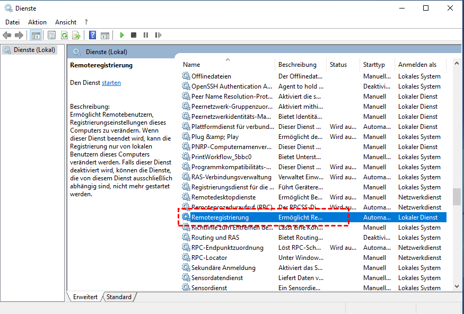Sort services by clicking the Name column header

(x=191, y=64)
